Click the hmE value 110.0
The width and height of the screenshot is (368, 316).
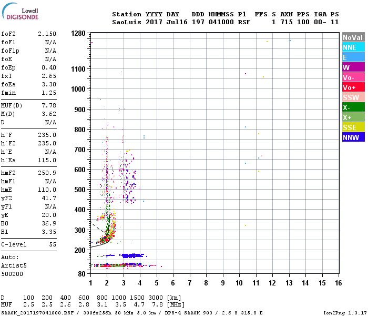coord(47,190)
